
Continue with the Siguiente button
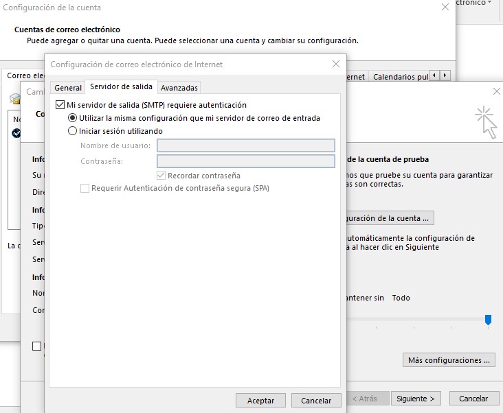416,399
